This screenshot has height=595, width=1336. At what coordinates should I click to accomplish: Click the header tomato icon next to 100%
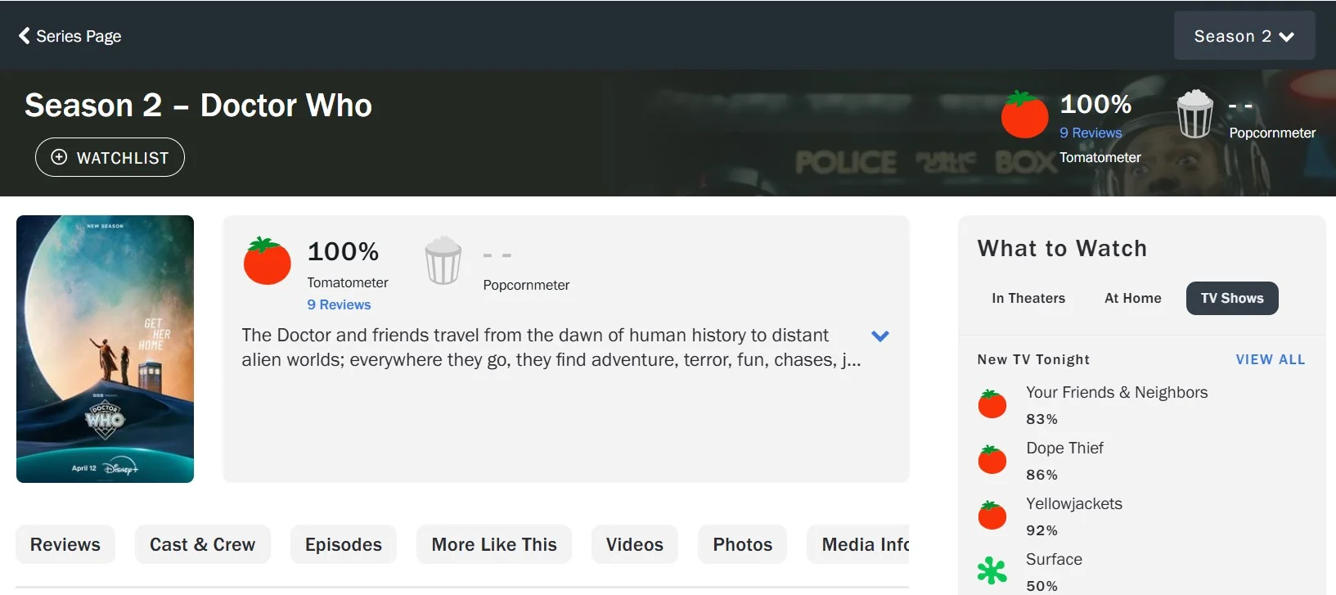(1024, 115)
